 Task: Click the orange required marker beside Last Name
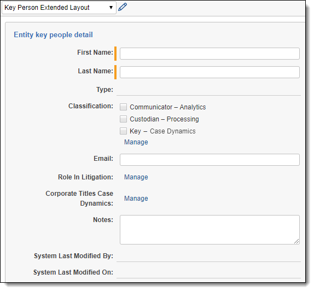click(x=115, y=72)
